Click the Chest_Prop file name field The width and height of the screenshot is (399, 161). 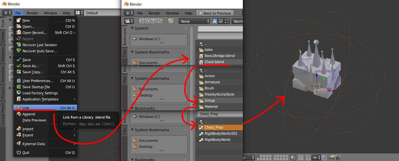pyautogui.click(x=220, y=114)
